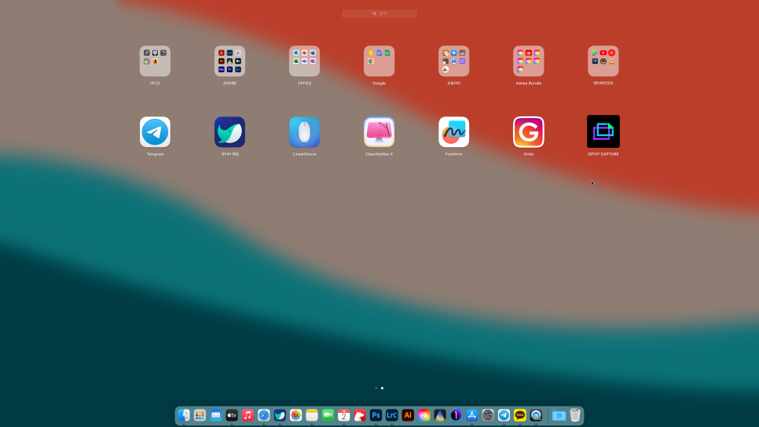
Task: Open Finder from the Dock
Action: coord(184,415)
